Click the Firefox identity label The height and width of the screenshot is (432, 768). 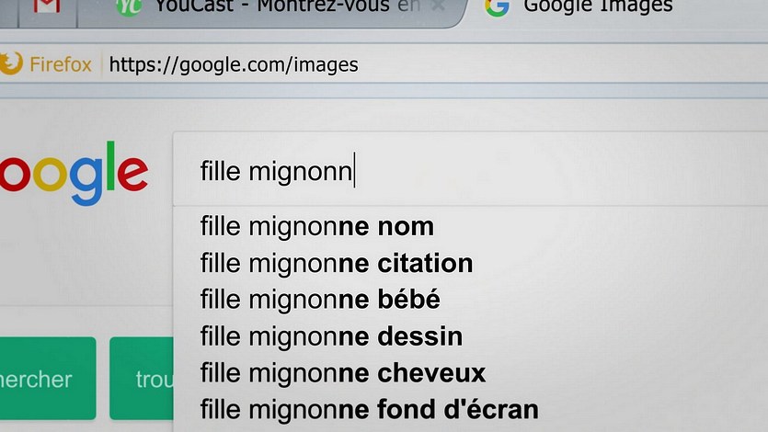coord(60,64)
